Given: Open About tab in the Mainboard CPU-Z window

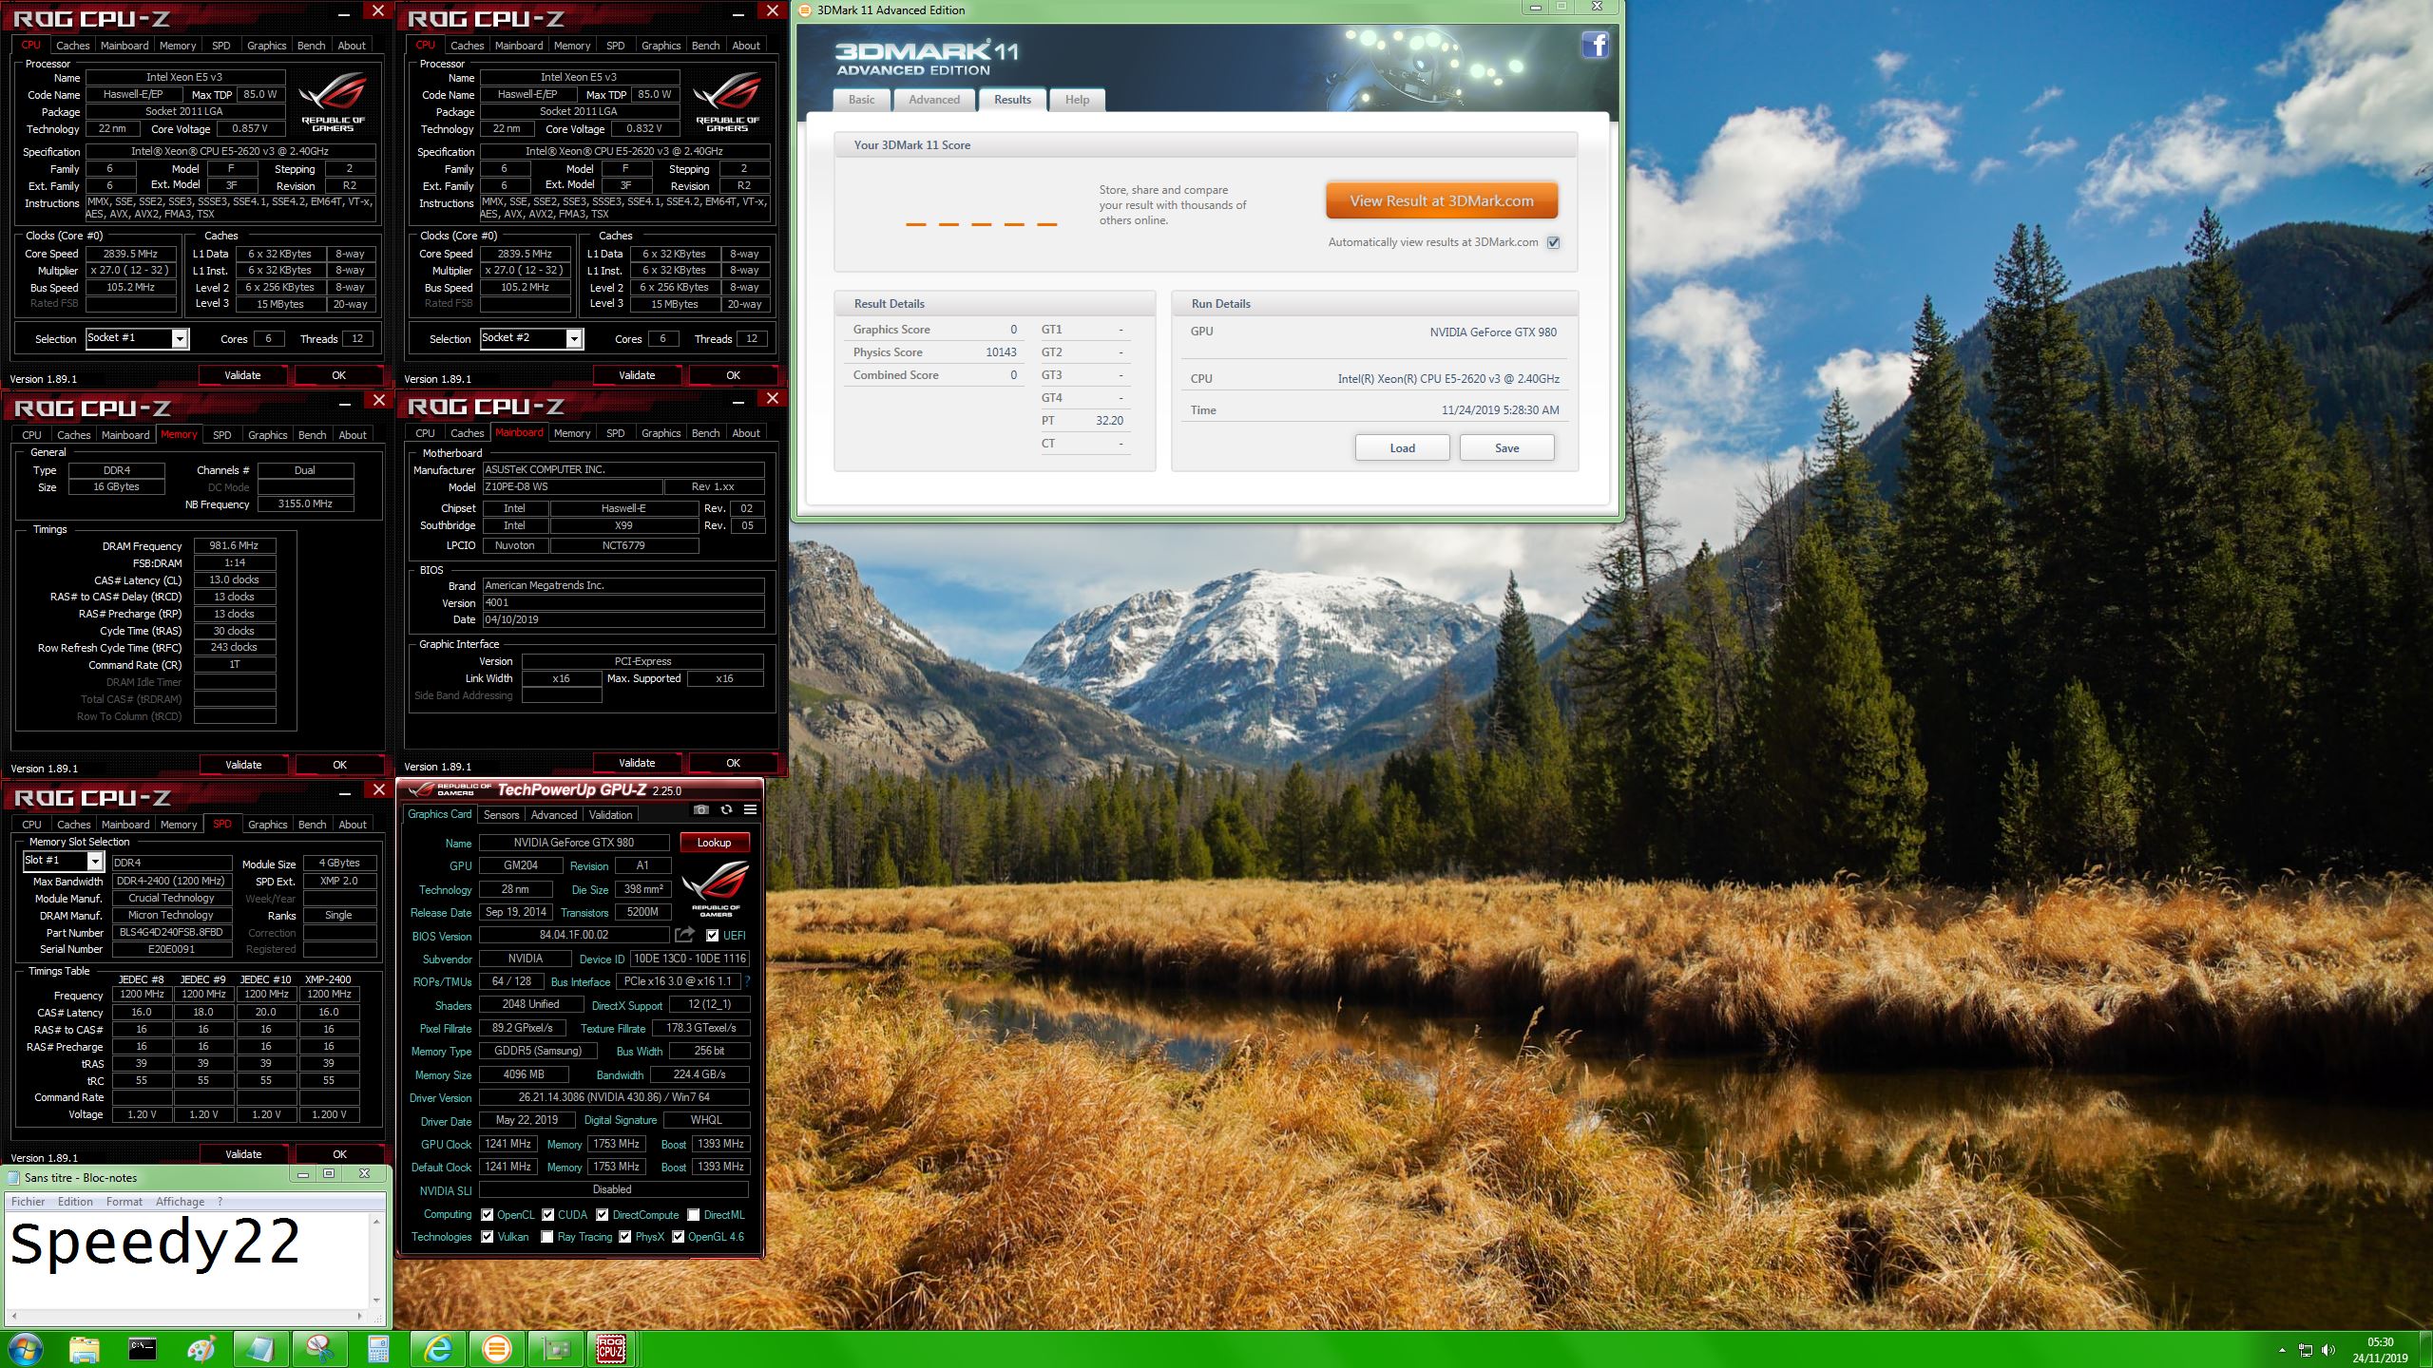Looking at the screenshot, I should [746, 433].
